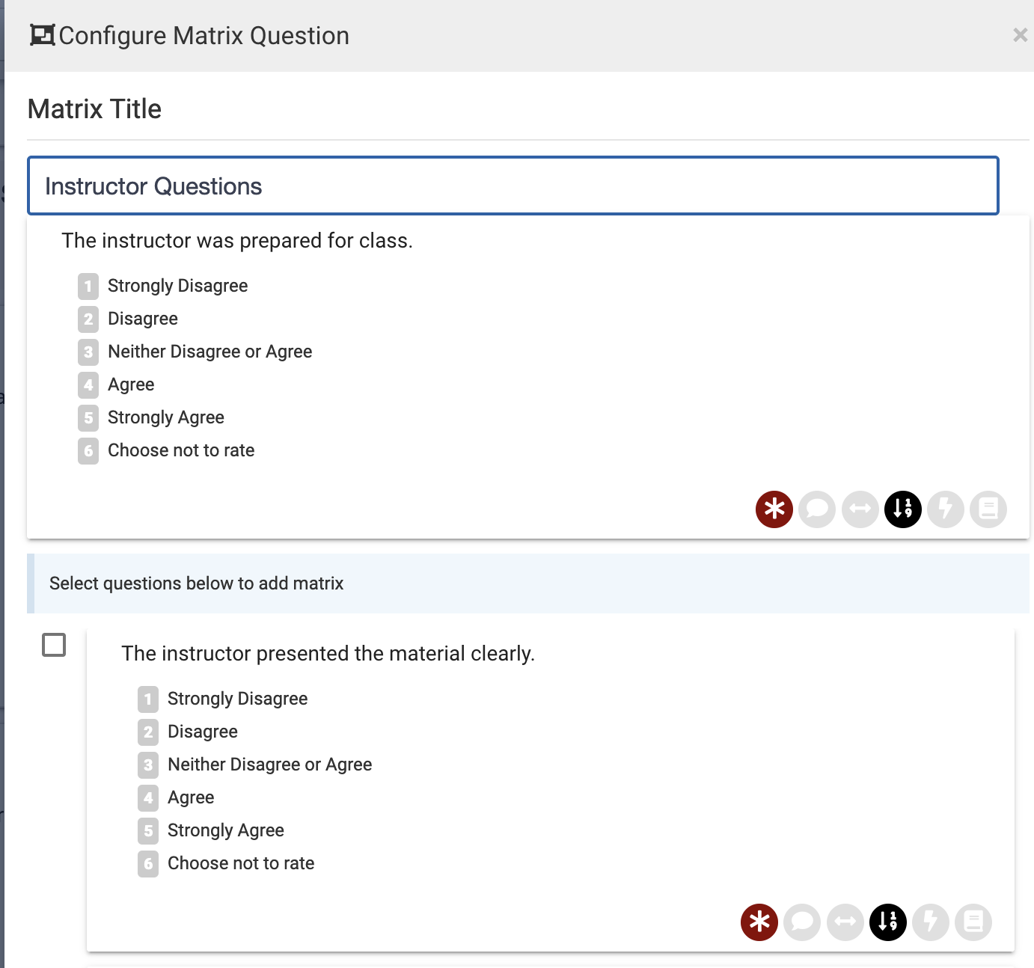The width and height of the screenshot is (1034, 968).
Task: Click the Matrix Title input containing Instructor Questions
Action: point(513,186)
